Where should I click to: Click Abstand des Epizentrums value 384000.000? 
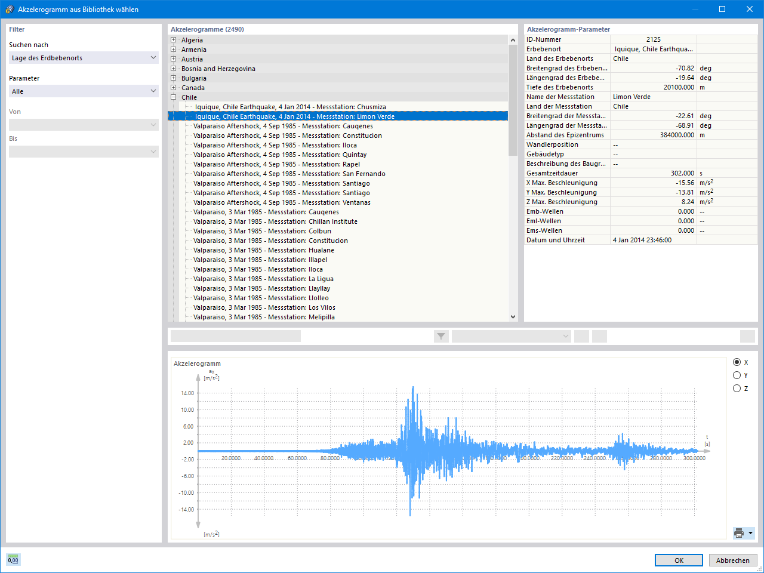(653, 135)
